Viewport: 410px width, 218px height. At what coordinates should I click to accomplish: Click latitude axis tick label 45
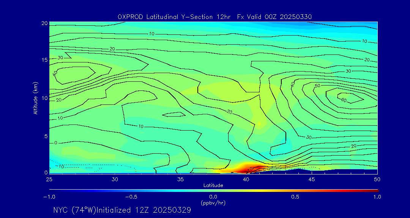[312, 179]
